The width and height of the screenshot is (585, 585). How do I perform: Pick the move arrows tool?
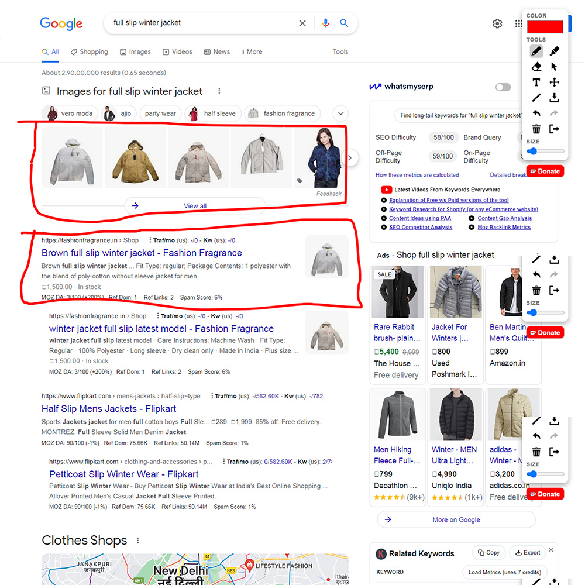(555, 82)
